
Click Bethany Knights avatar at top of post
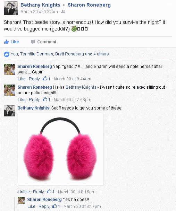[x=11, y=8]
